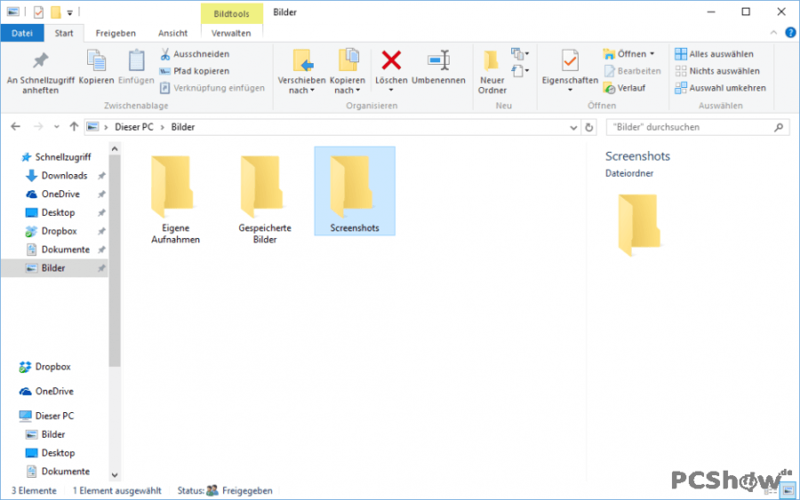Refresh the Bilder folder view
The image size is (800, 500).
tap(589, 127)
